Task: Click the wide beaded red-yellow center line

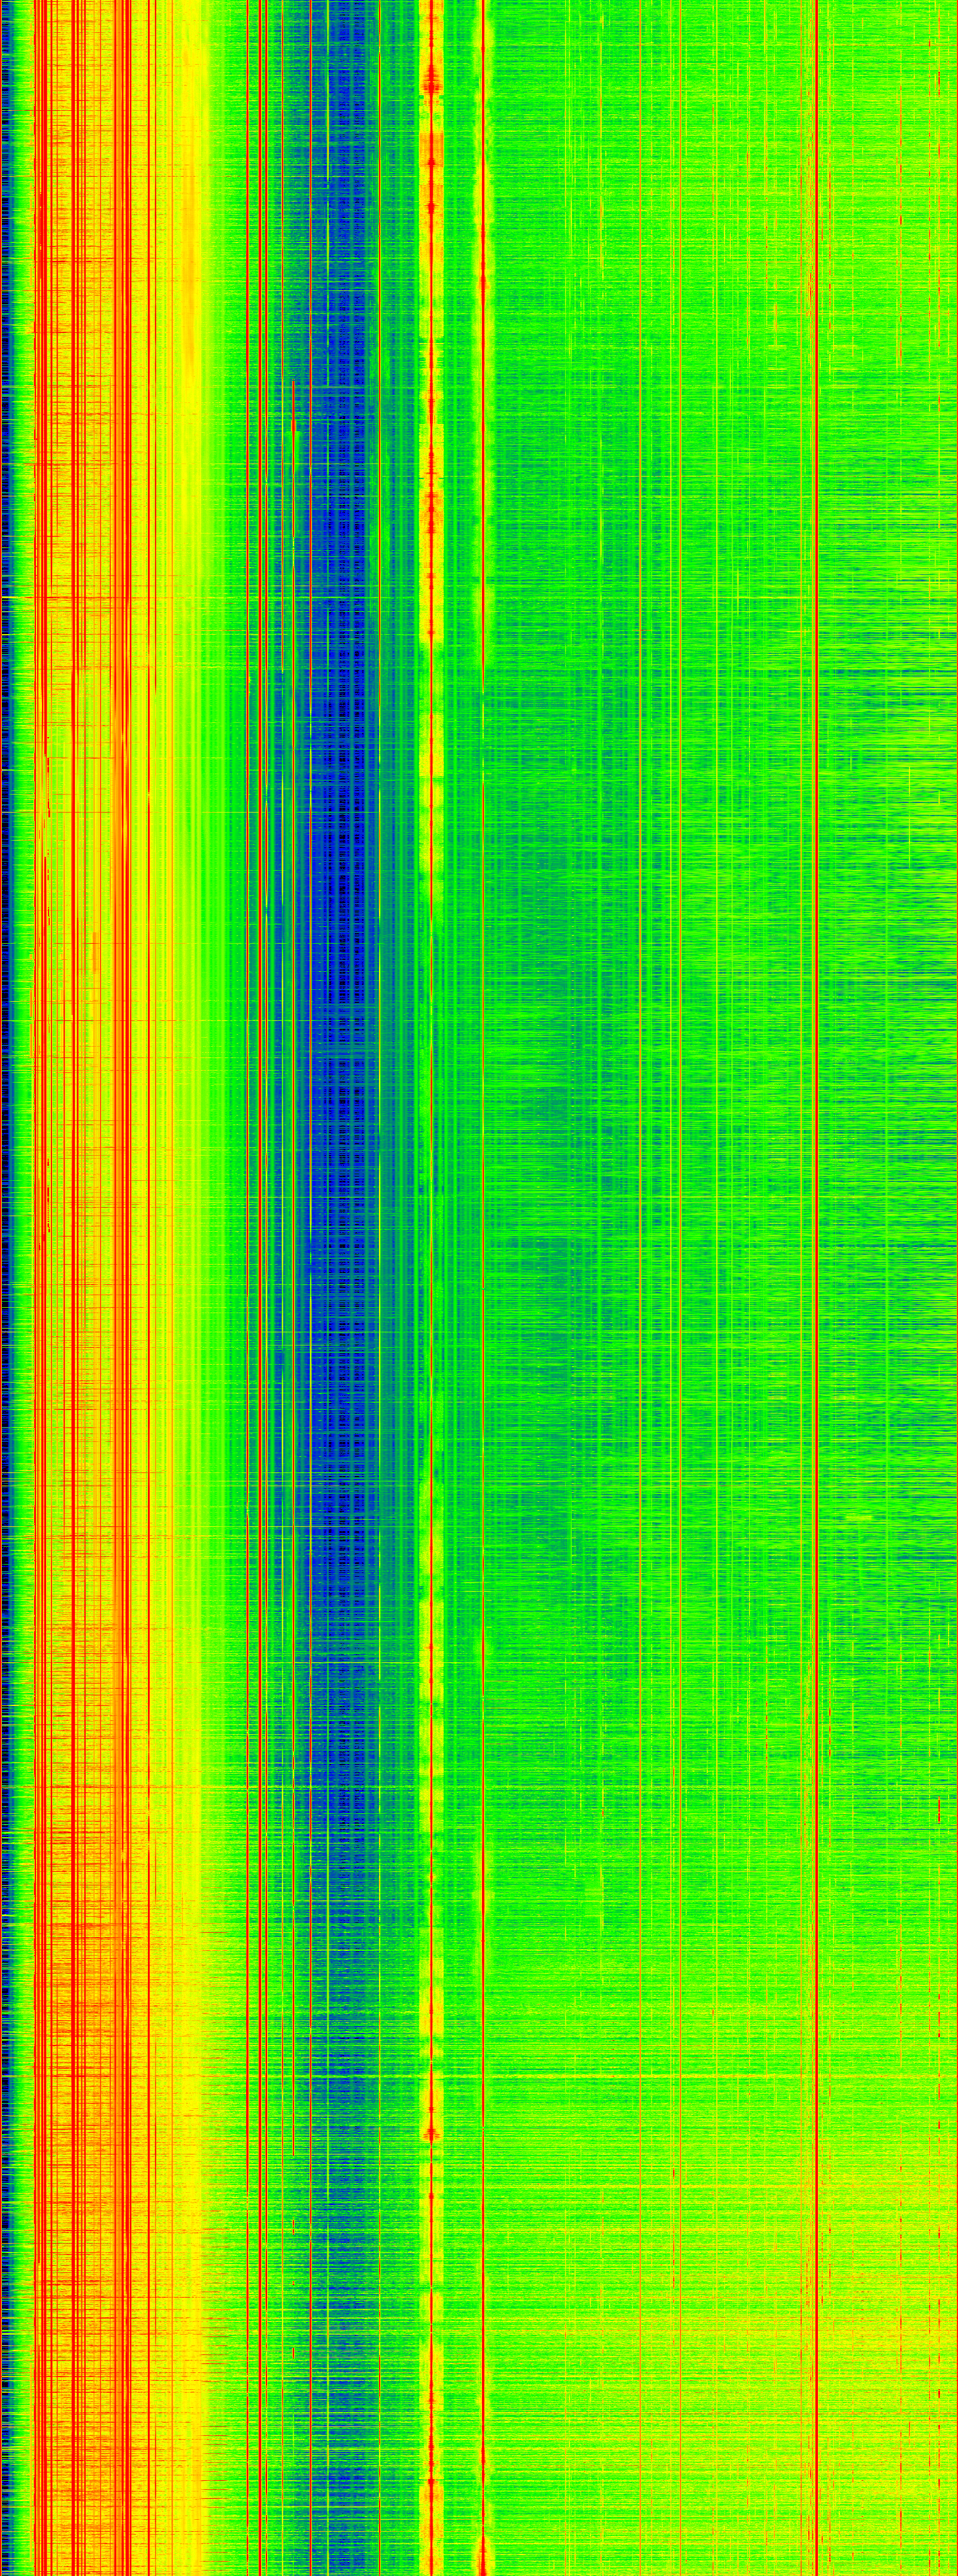Action: point(432,1300)
